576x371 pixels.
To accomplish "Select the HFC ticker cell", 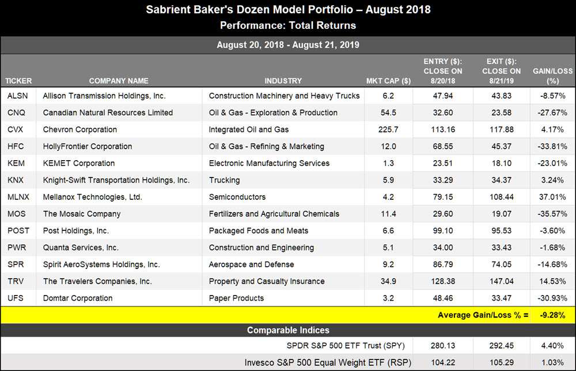I will click(x=16, y=146).
